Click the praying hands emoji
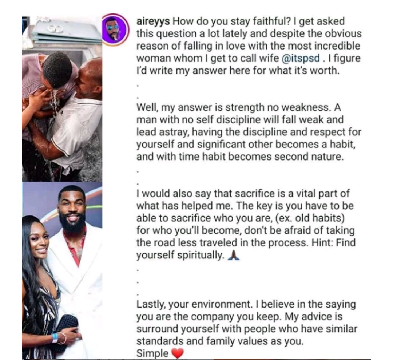Image resolution: width=393 pixels, height=360 pixels. click(234, 256)
